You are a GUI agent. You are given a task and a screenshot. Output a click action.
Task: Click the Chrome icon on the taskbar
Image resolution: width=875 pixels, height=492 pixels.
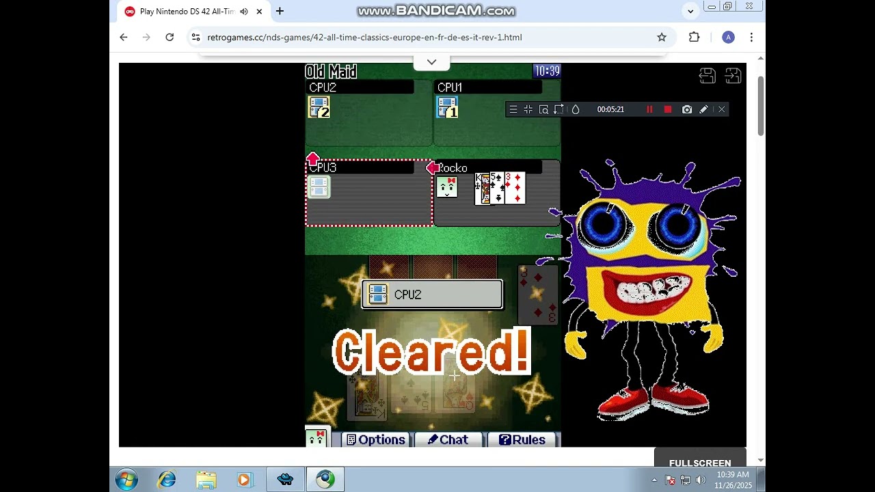pos(325,480)
